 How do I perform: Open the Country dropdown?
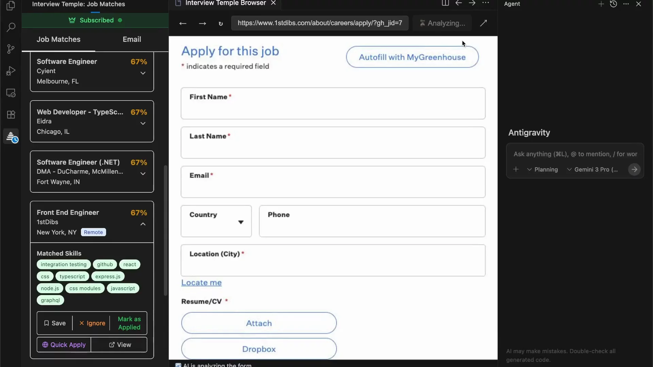216,221
